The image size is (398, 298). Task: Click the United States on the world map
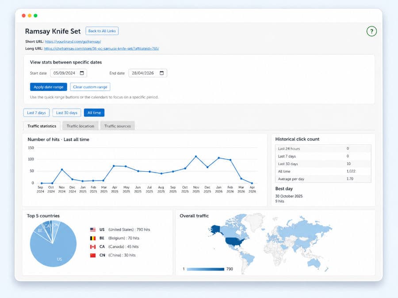234,242
